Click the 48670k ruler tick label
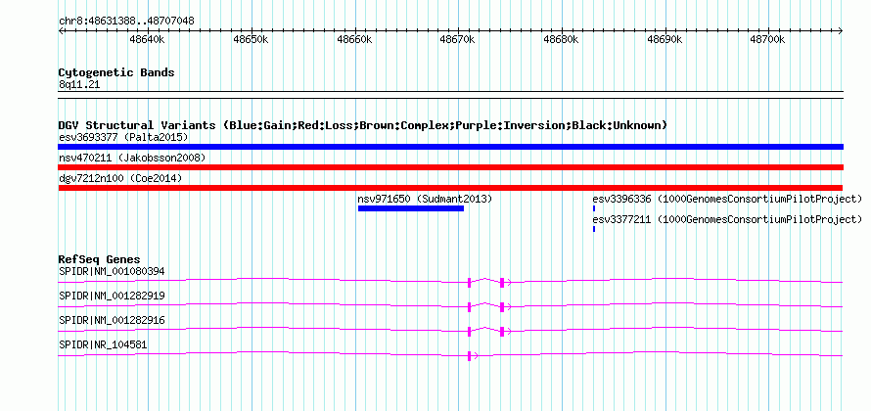Viewport: 871px width, 411px height. (x=457, y=39)
